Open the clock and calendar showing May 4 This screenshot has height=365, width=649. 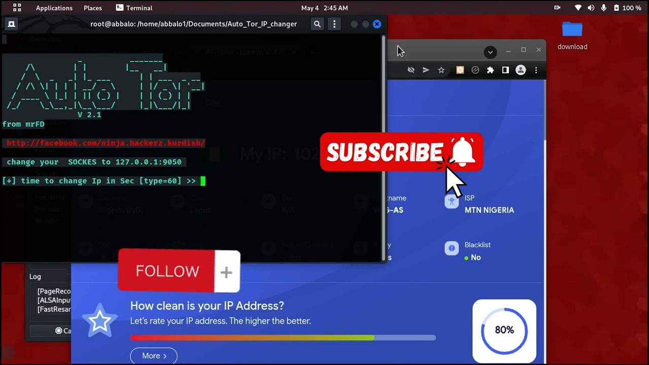click(324, 8)
